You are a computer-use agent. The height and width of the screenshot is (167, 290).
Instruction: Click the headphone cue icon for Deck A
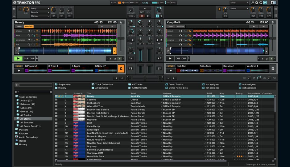pyautogui.click(x=131, y=58)
